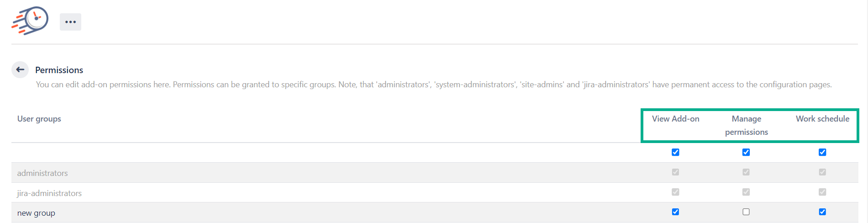
Task: Click jira-administrators Work schedule checkbox
Action: point(822,192)
